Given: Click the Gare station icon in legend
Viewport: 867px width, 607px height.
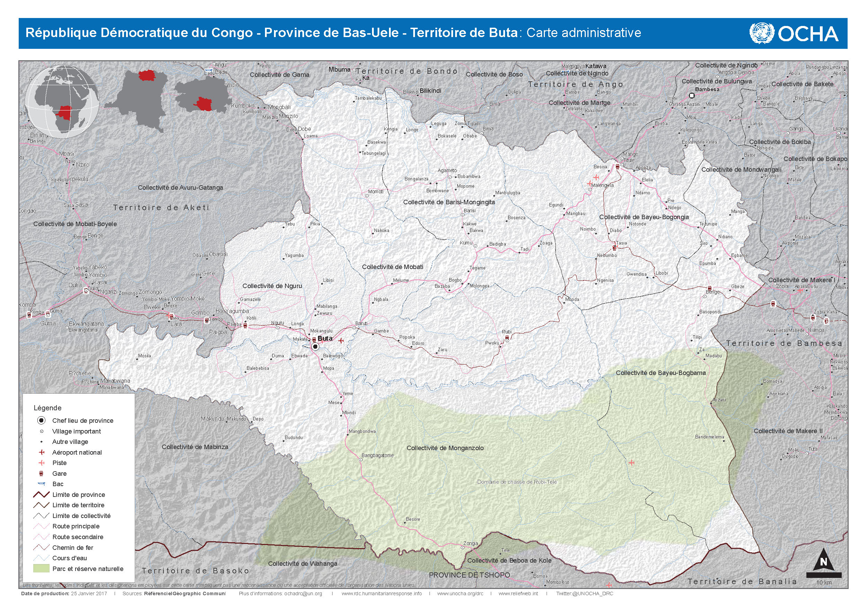Looking at the screenshot, I should pos(42,473).
